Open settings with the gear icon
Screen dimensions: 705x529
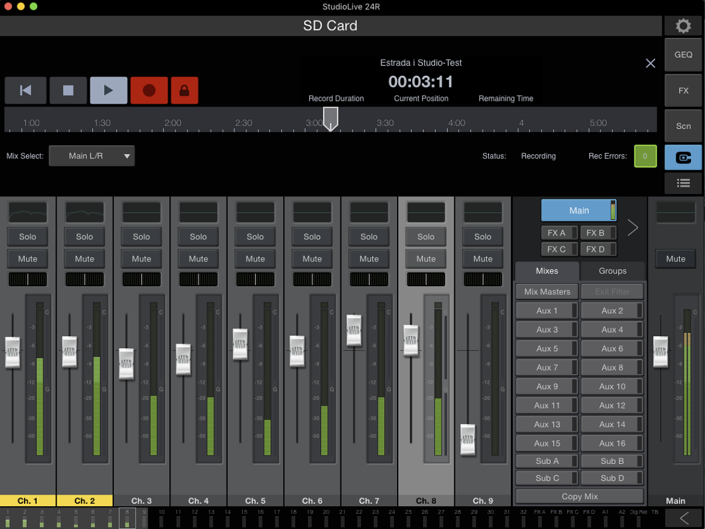click(683, 26)
